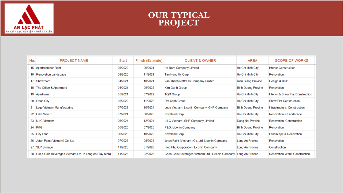Screen dimensions: 343x193
Task: Select row number 28 cell
Action: 32,154
